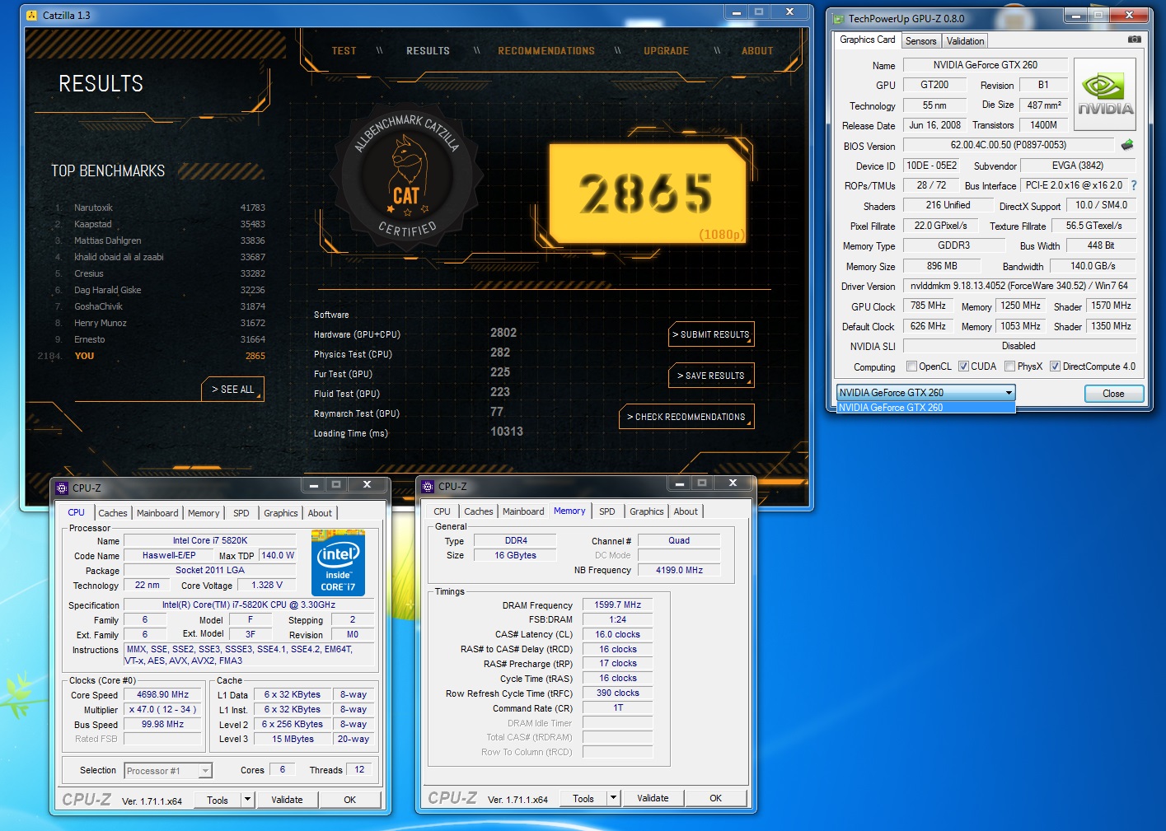Click the GPU Clock value 785 MHz
This screenshot has height=831, width=1166.
click(928, 306)
